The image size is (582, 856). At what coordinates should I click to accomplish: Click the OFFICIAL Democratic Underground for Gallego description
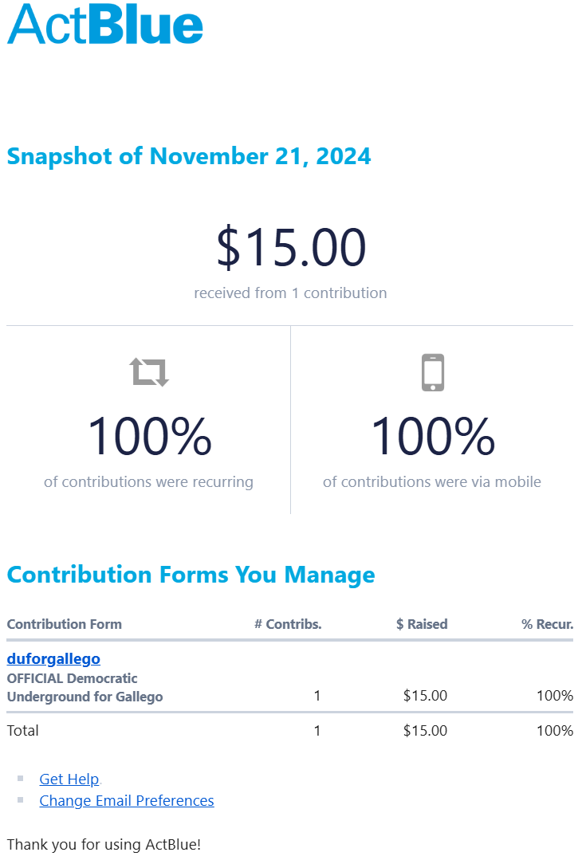85,688
